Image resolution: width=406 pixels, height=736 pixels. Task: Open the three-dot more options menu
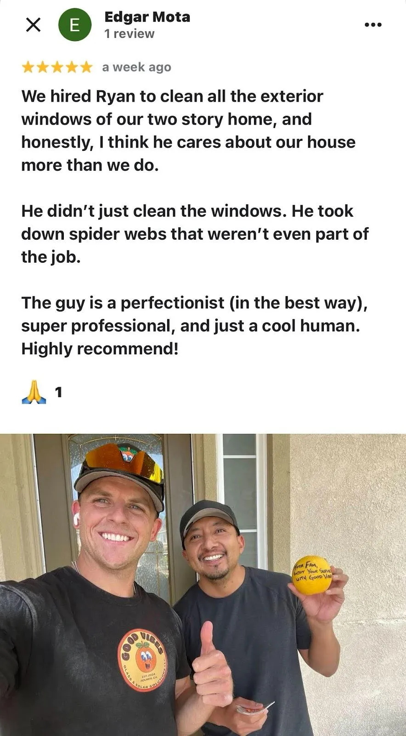click(373, 25)
